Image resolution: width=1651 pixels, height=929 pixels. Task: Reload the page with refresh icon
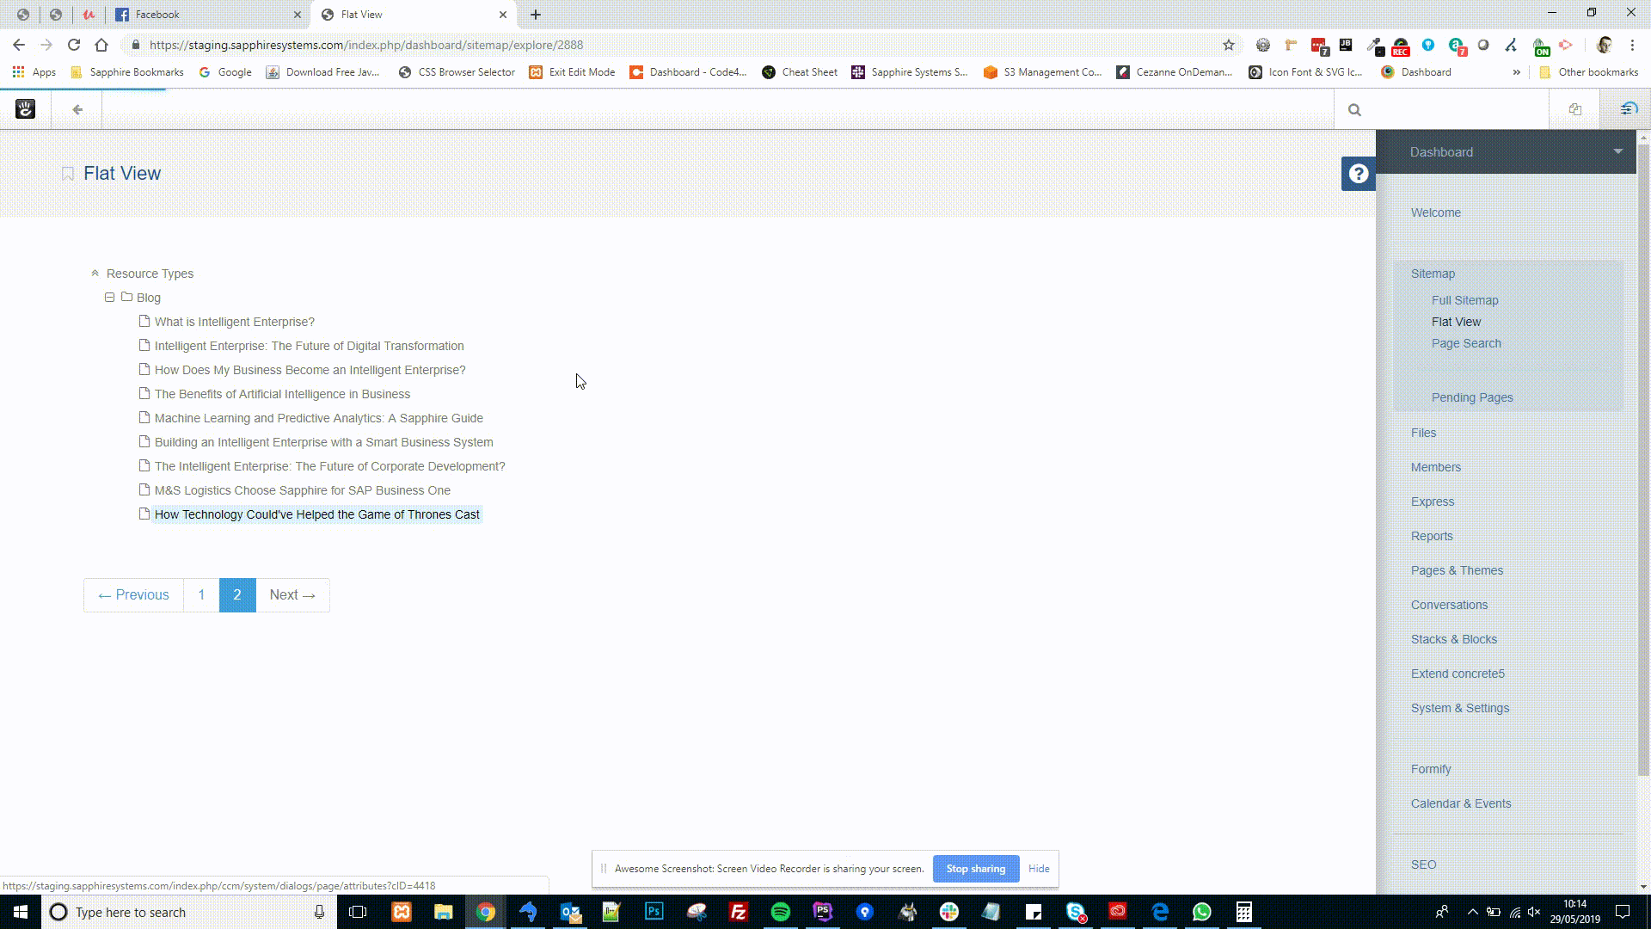(x=74, y=45)
